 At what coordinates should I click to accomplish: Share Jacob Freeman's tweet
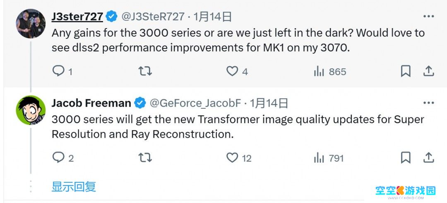click(x=428, y=158)
